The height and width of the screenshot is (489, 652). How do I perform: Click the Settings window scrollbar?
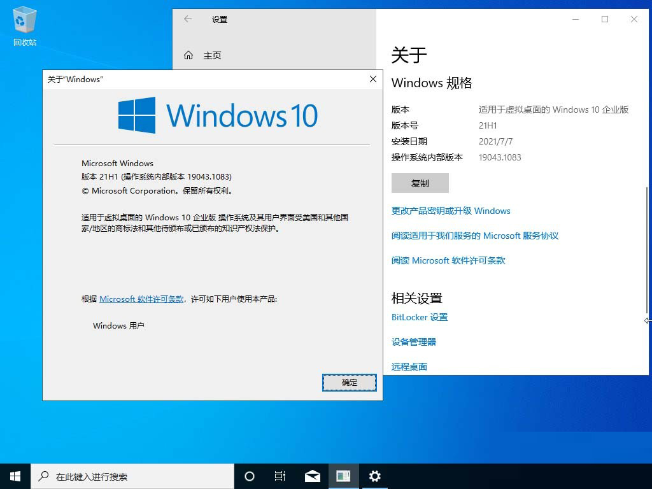[x=647, y=250]
